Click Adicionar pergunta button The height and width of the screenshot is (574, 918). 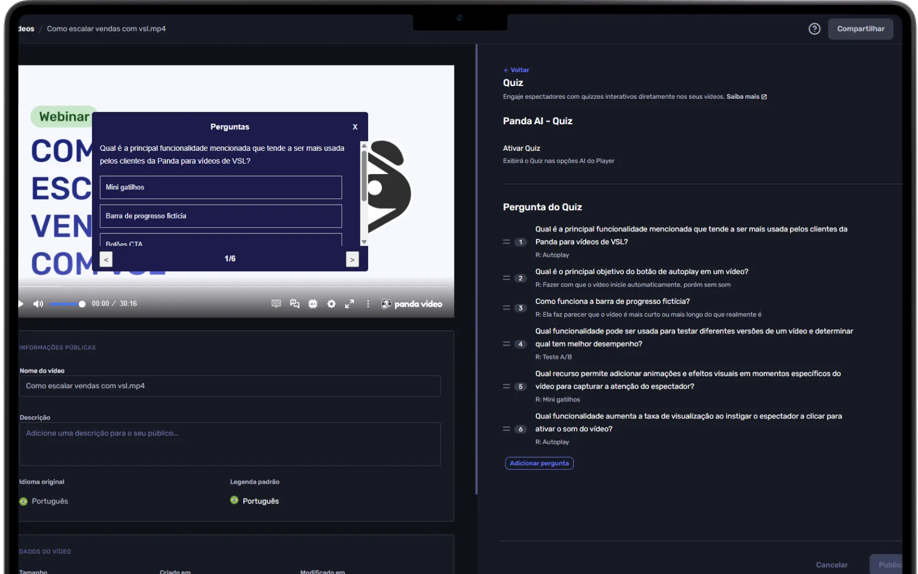point(539,463)
